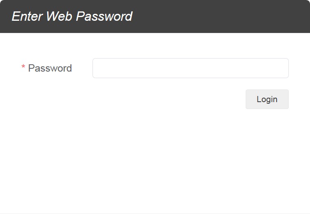310x214 pixels.
Task: Click the red required asterisk
Action: (23, 68)
